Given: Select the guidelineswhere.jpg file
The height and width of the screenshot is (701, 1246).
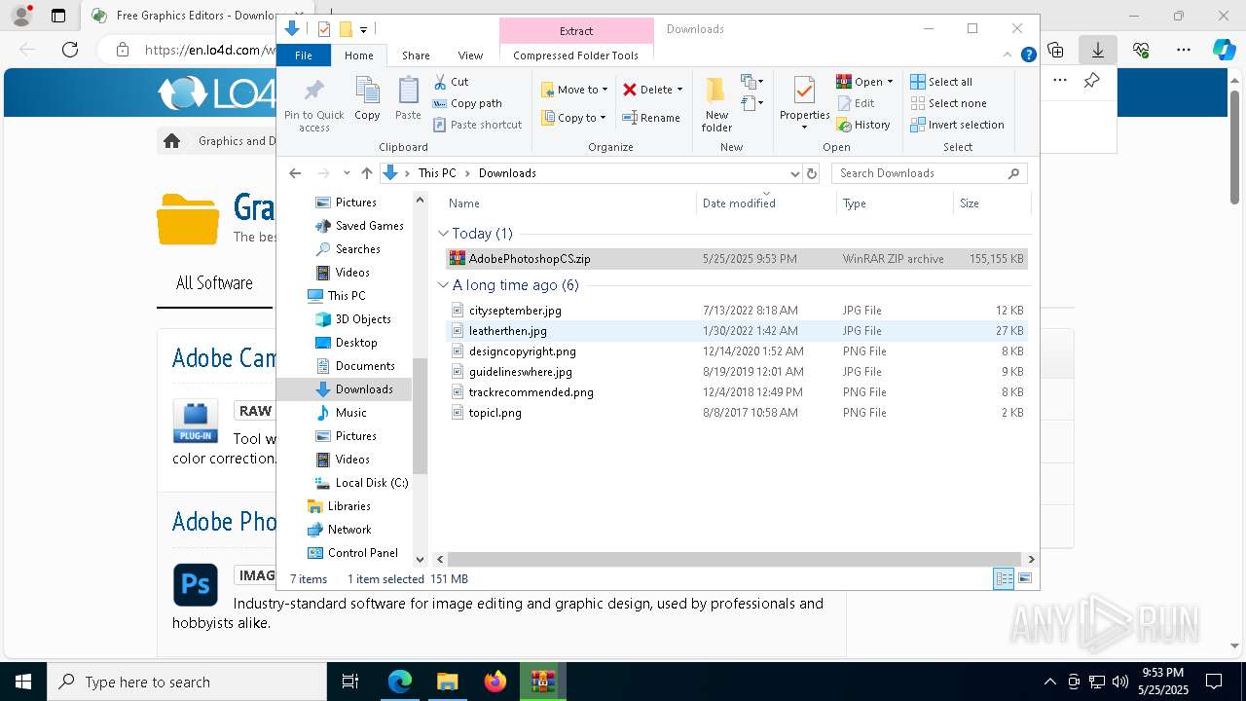Looking at the screenshot, I should tap(737, 372).
